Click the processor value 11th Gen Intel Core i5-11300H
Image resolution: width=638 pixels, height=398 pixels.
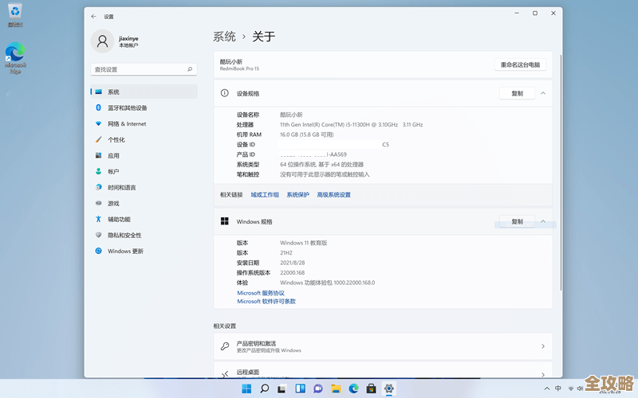[351, 125]
